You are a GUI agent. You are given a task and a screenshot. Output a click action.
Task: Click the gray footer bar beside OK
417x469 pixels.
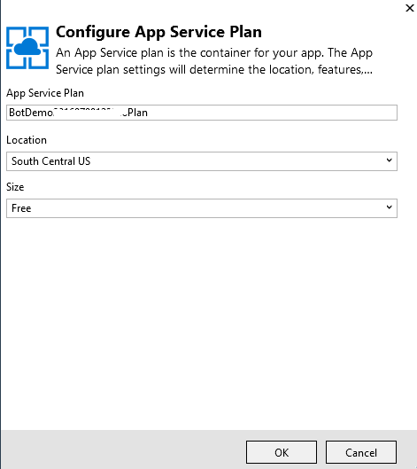pos(122,449)
